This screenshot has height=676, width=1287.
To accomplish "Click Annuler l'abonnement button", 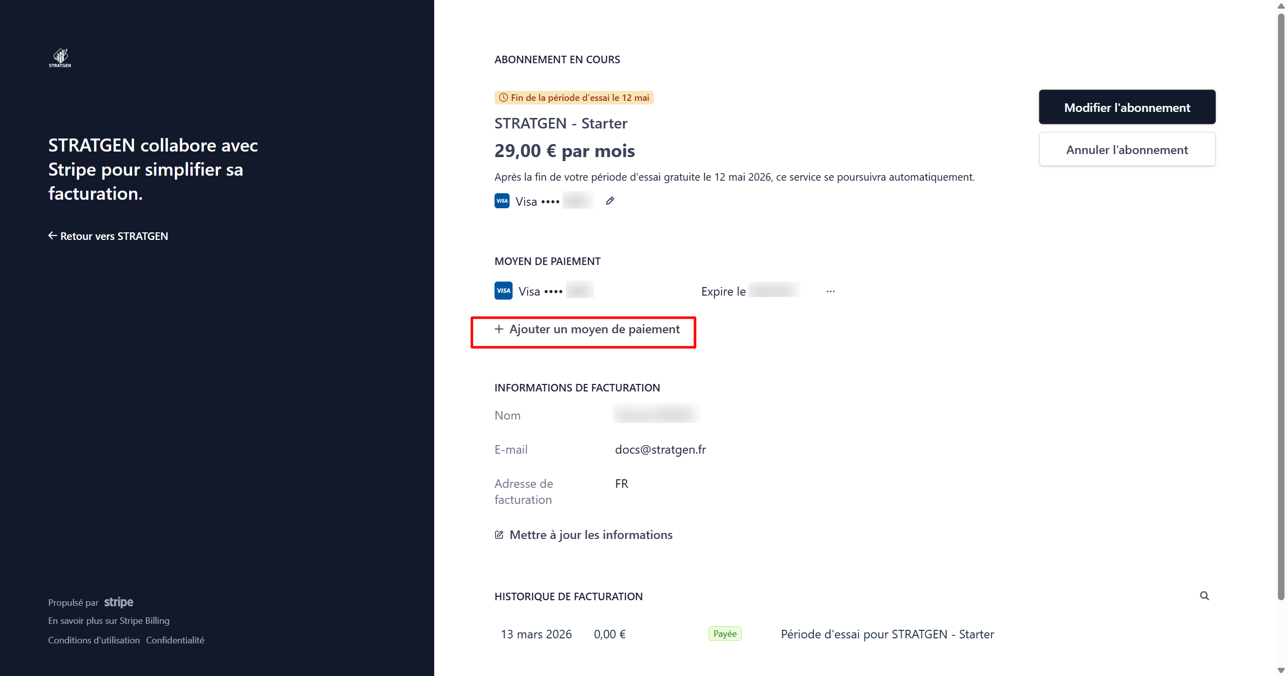I will (x=1127, y=150).
